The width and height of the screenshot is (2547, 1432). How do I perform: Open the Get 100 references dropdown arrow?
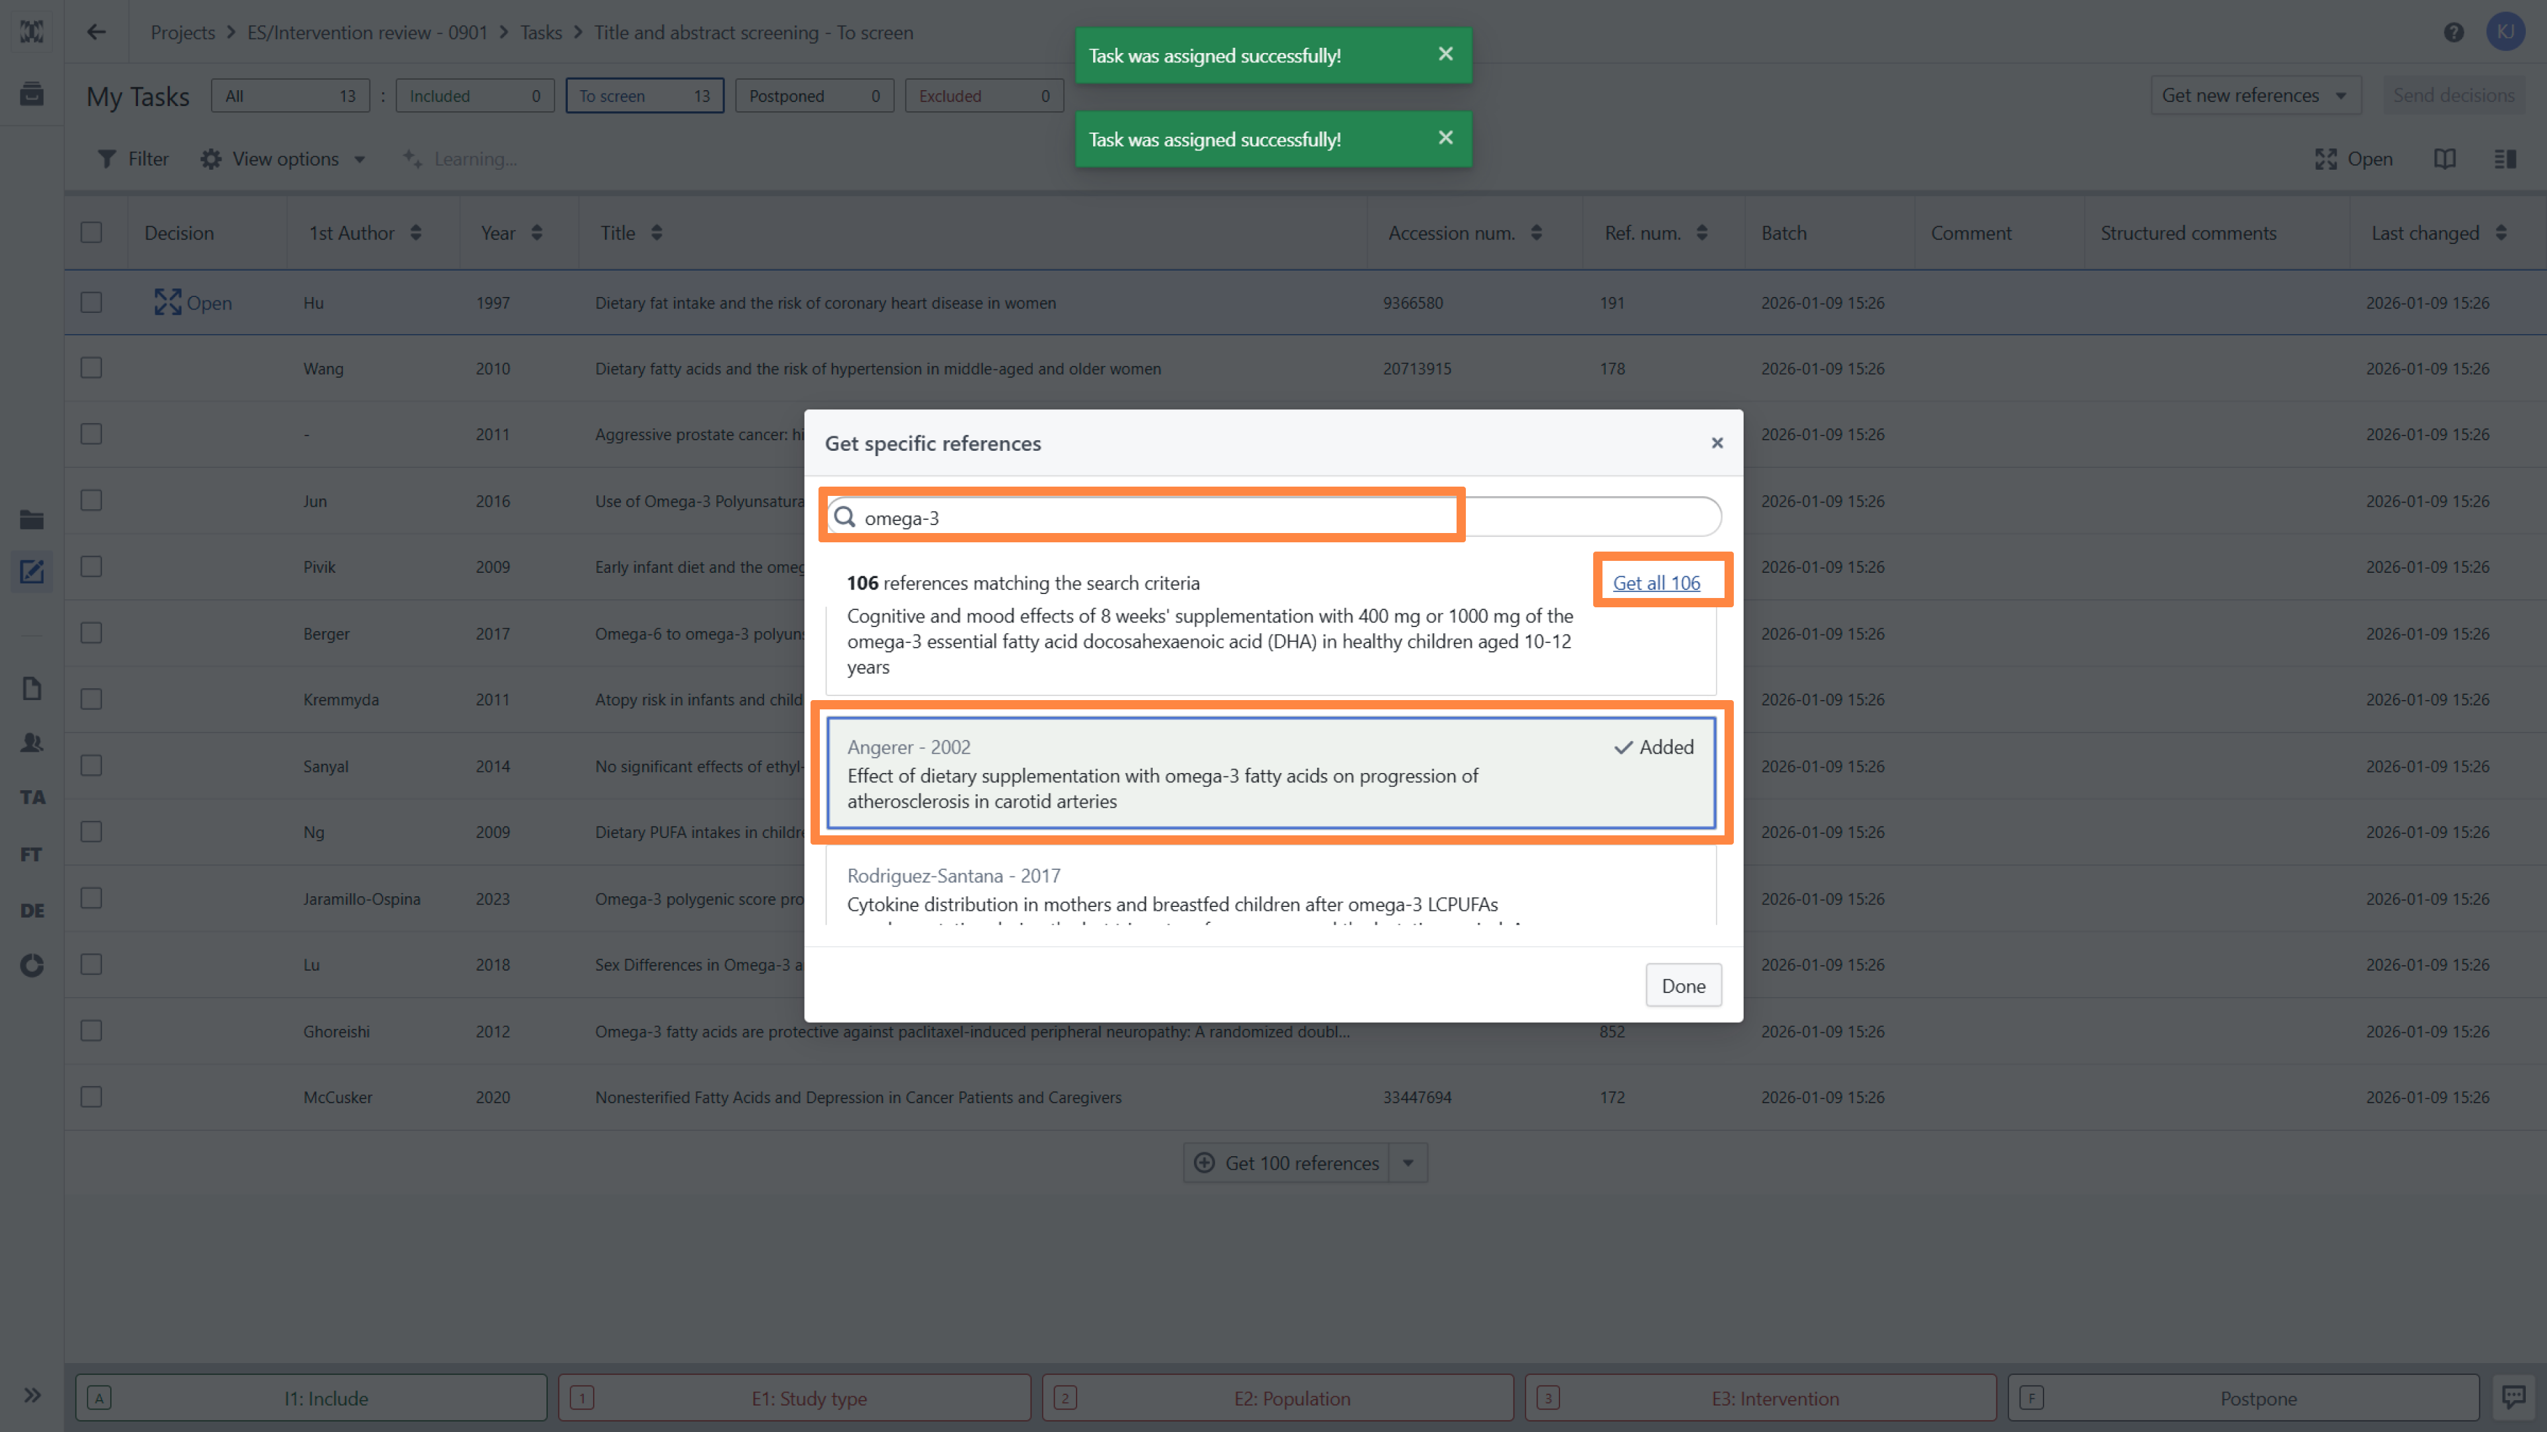pos(1408,1163)
